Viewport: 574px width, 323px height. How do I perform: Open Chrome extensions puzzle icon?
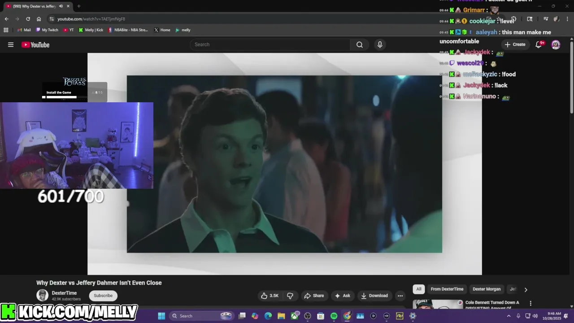[x=513, y=19]
